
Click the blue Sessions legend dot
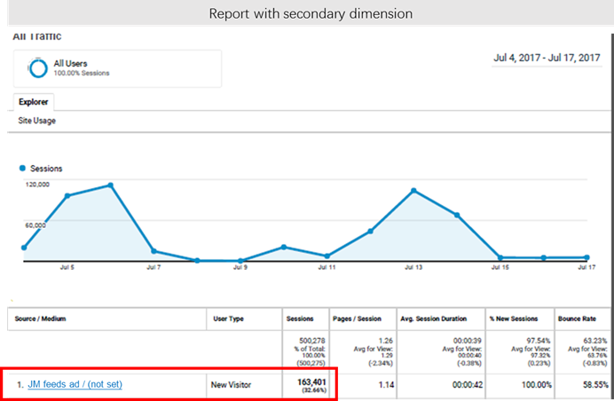23,168
